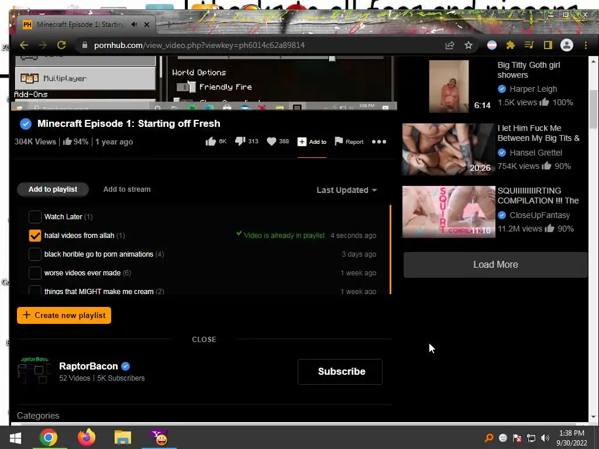Click the Report flag icon
This screenshot has height=449, width=599.
339,141
